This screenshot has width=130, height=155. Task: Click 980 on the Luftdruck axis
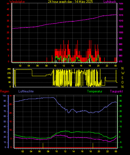point(121,56)
